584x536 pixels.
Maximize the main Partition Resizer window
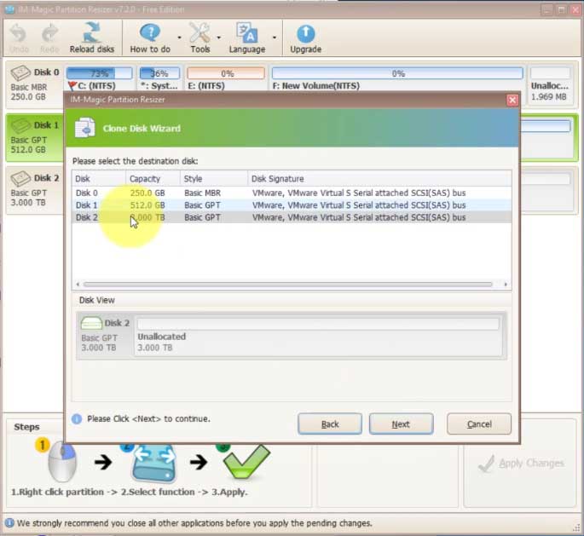[x=561, y=9]
